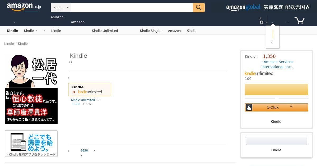Submit search with the magnifier button

click(199, 8)
